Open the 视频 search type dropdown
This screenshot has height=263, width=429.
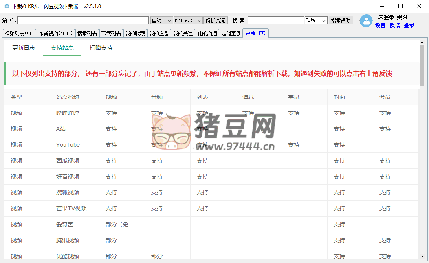[x=316, y=20]
